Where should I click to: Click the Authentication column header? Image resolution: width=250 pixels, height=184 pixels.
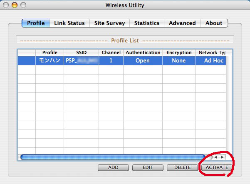click(x=143, y=53)
